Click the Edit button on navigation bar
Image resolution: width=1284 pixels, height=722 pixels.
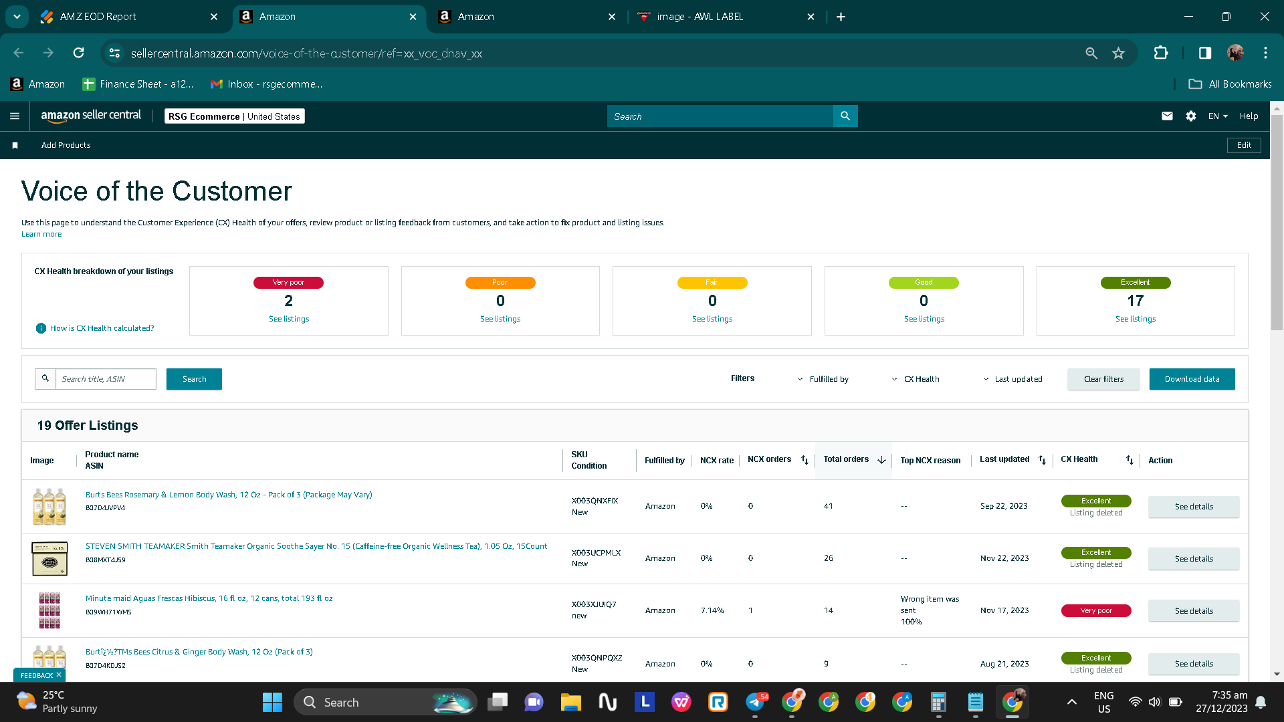pos(1244,145)
